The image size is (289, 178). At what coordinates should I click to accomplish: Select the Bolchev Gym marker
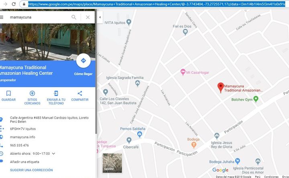256,99
